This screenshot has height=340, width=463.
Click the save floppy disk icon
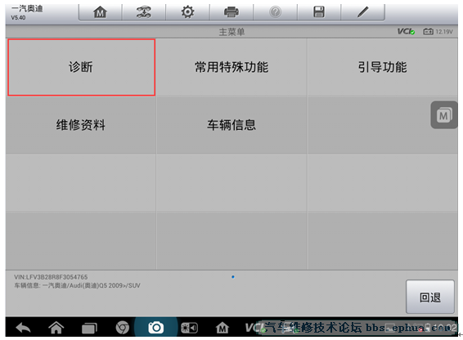pos(319,12)
